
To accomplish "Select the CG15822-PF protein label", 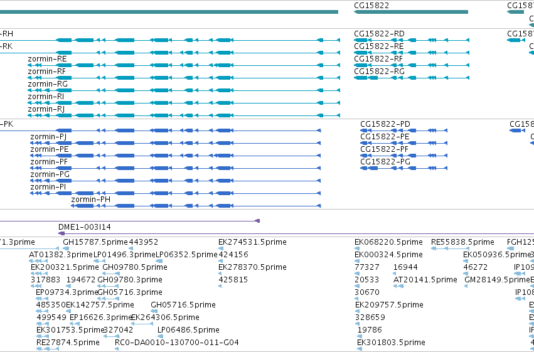I will (x=385, y=149).
